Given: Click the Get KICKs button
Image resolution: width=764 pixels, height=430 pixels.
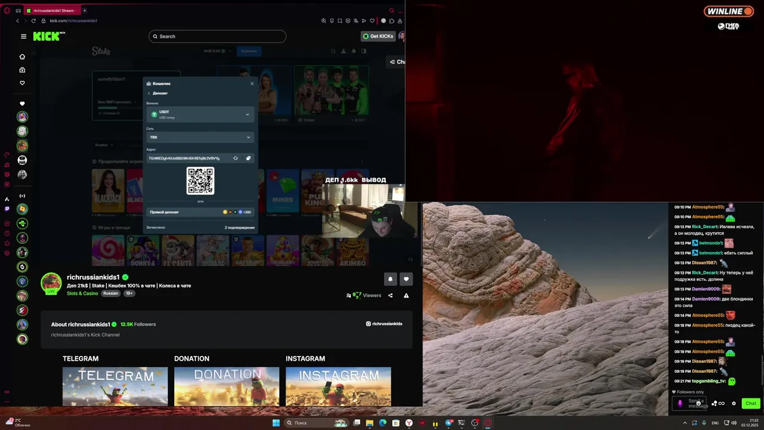Looking at the screenshot, I should [x=378, y=36].
